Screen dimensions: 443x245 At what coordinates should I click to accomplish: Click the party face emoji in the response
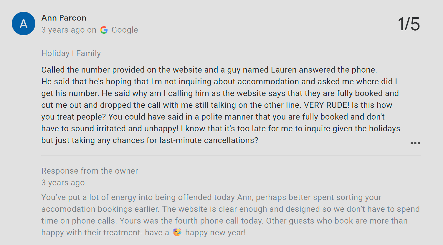(x=177, y=232)
